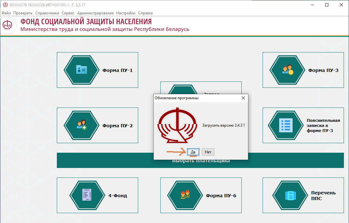This screenshot has height=223, width=349.
Task: Open the Форма ПУ-6 workers hexagon icon
Action: point(185,195)
